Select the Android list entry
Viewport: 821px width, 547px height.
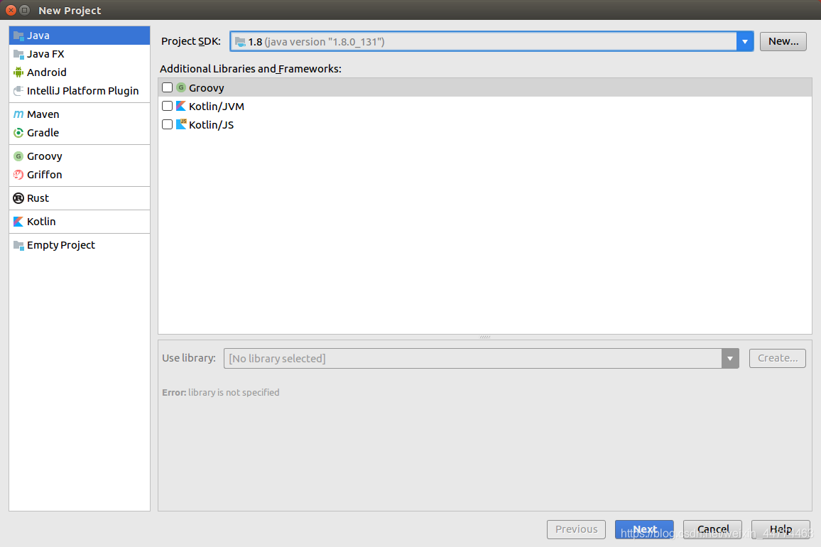point(80,72)
